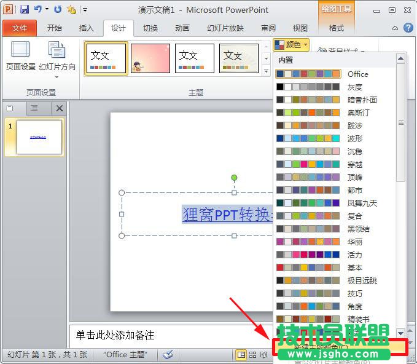This screenshot has width=417, height=364.
Task: Open the 幻灯片方向 orientation dropdown
Action: [x=57, y=60]
